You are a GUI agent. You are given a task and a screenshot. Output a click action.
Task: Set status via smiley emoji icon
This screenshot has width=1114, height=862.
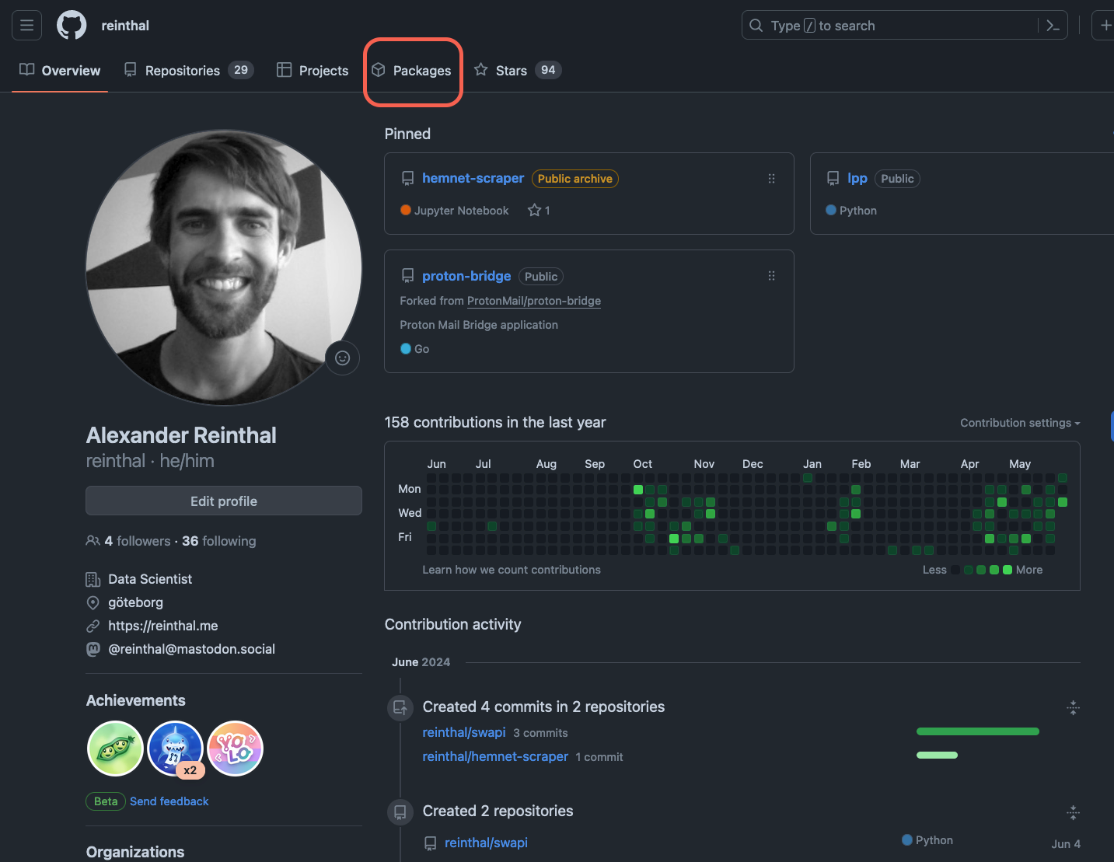342,358
